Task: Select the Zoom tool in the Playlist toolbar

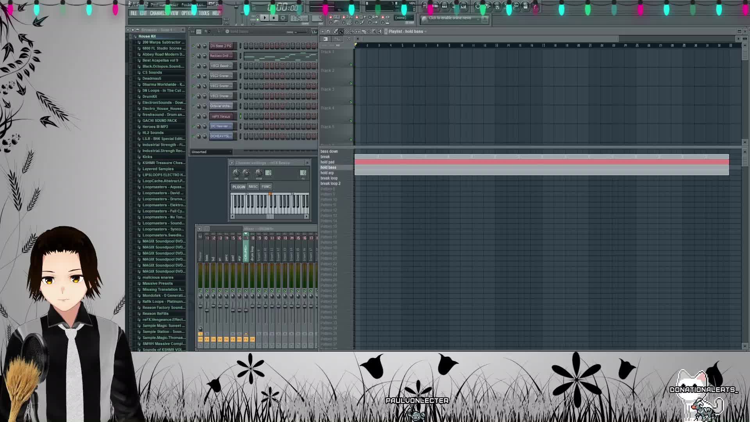Action: [x=374, y=32]
